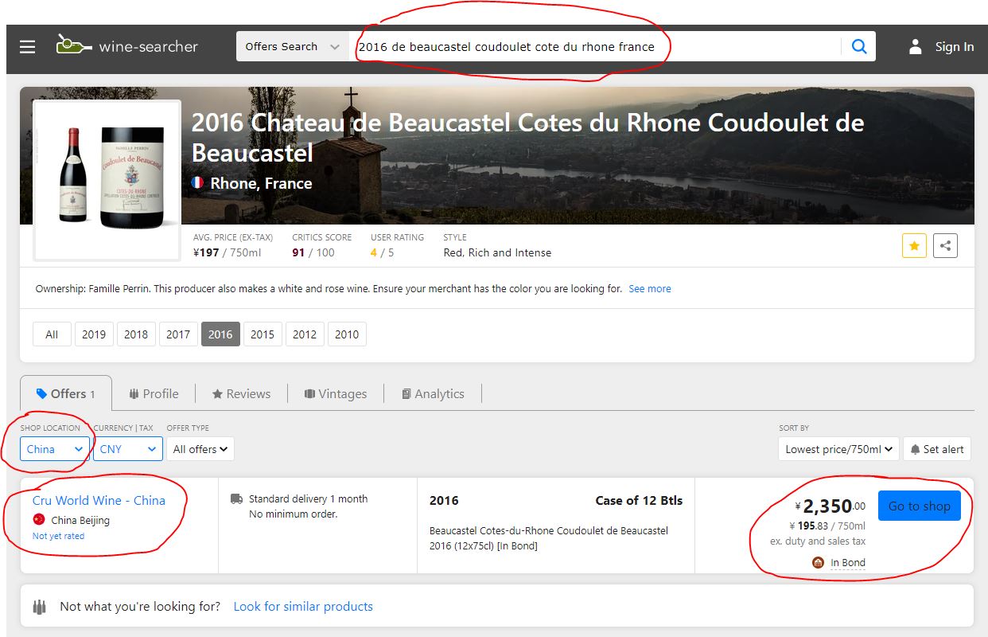Click the Sign In user icon

[x=916, y=47]
